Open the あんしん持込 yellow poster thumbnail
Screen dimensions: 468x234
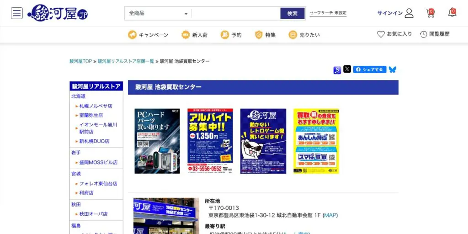316,141
